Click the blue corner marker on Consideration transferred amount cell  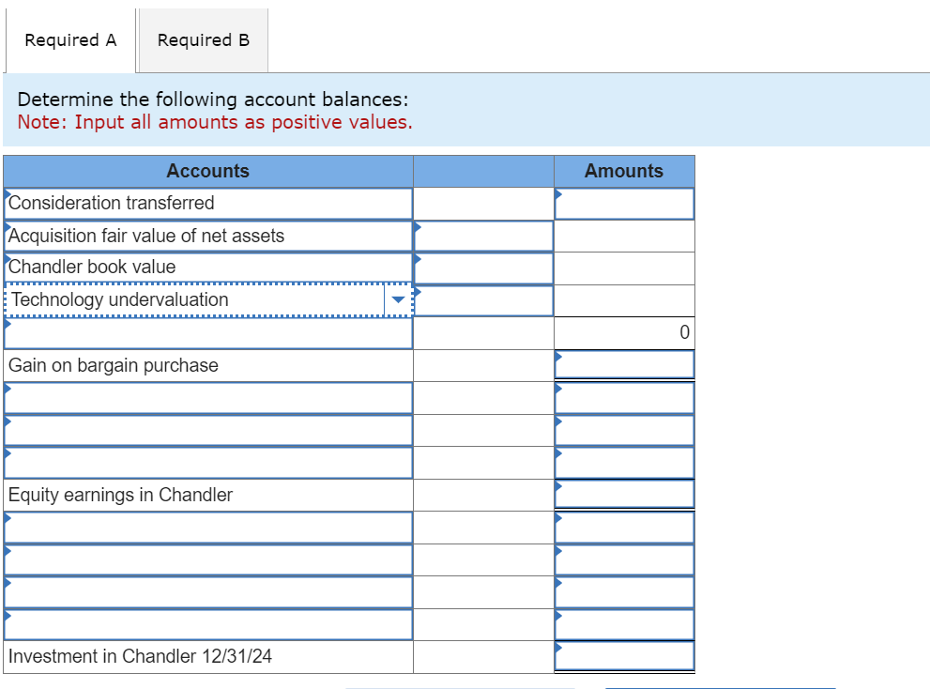[557, 193]
